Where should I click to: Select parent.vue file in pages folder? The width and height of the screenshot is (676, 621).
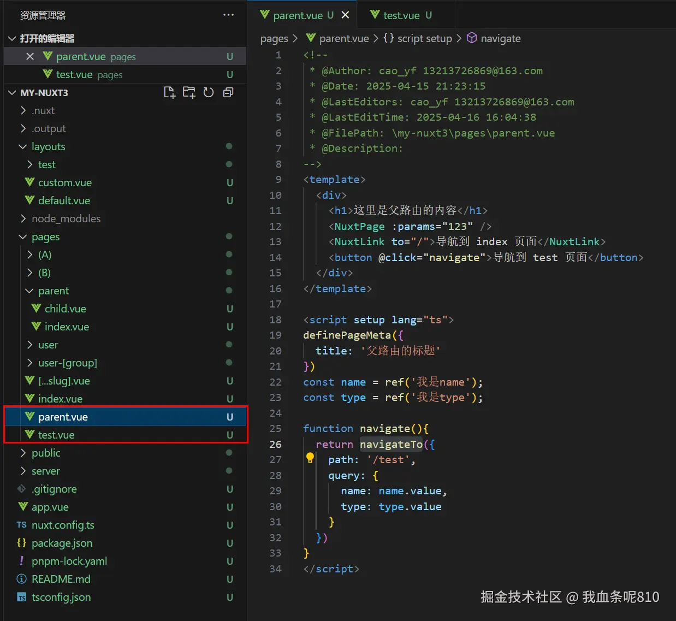click(x=125, y=417)
